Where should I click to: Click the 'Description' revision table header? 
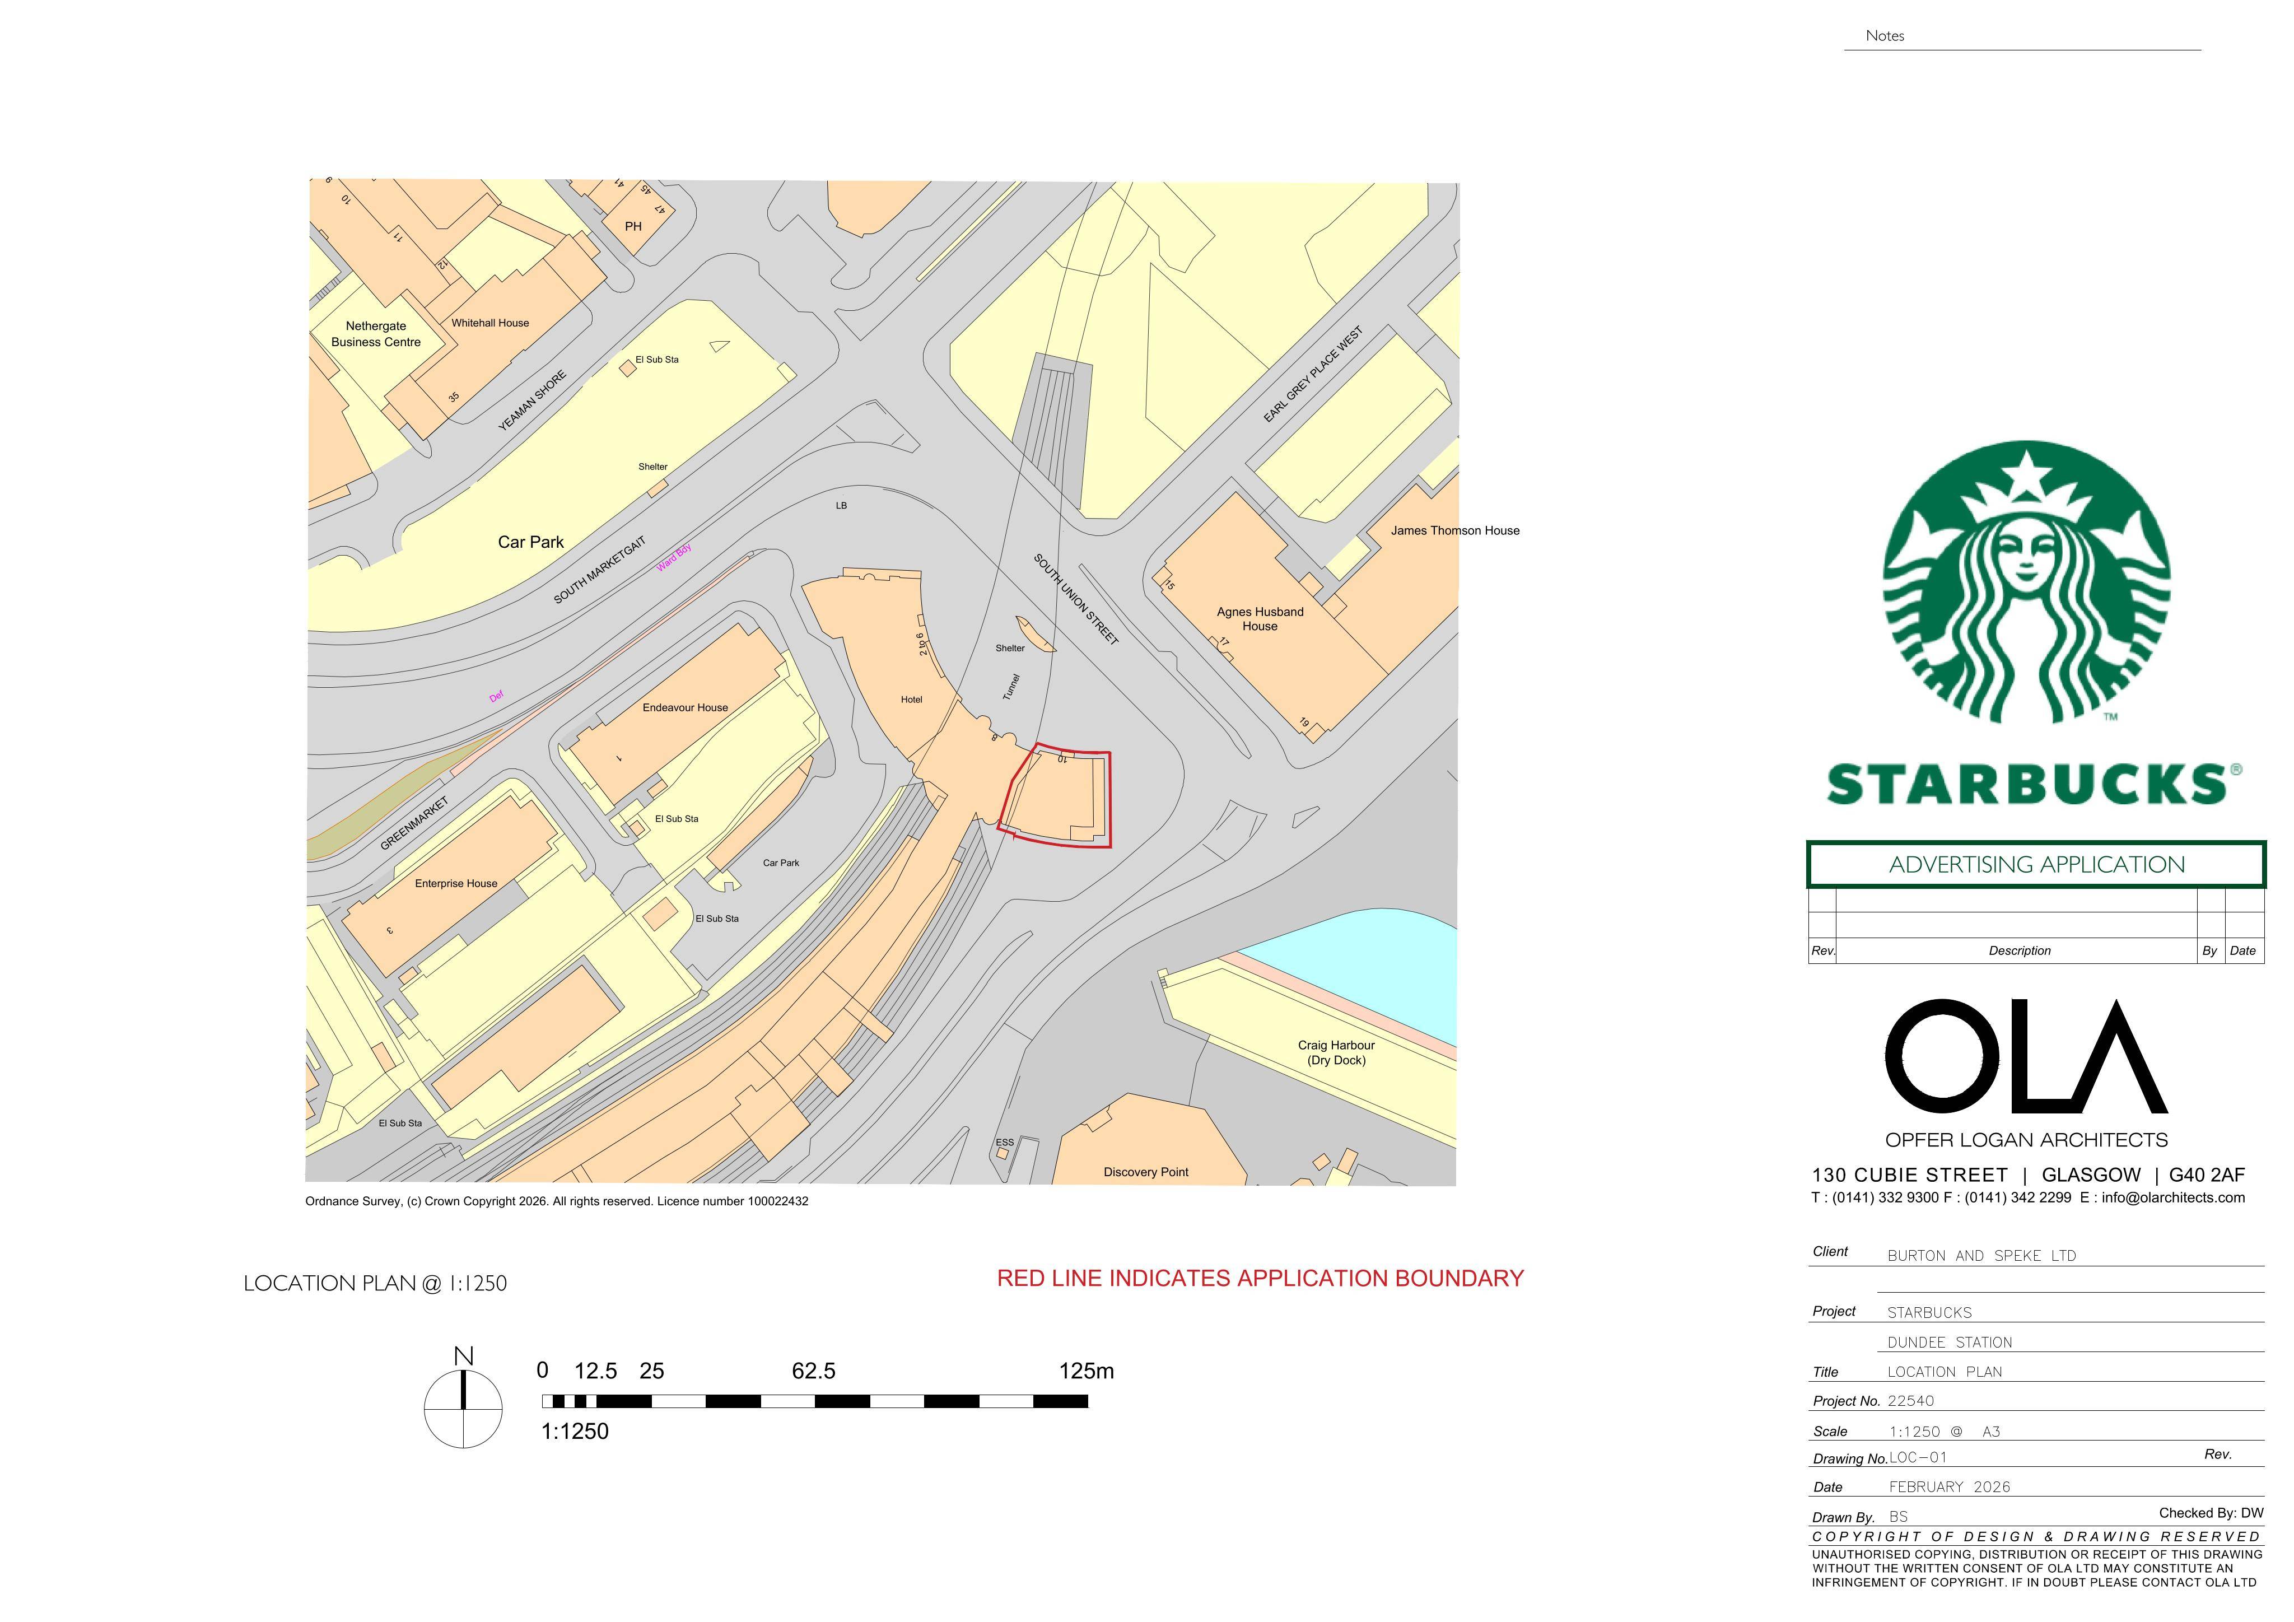[x=2019, y=950]
